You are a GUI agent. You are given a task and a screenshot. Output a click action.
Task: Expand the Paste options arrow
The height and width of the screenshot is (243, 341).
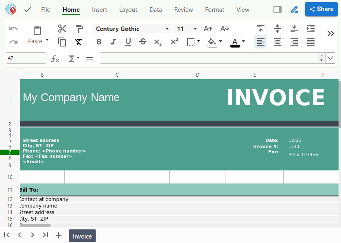click(47, 40)
